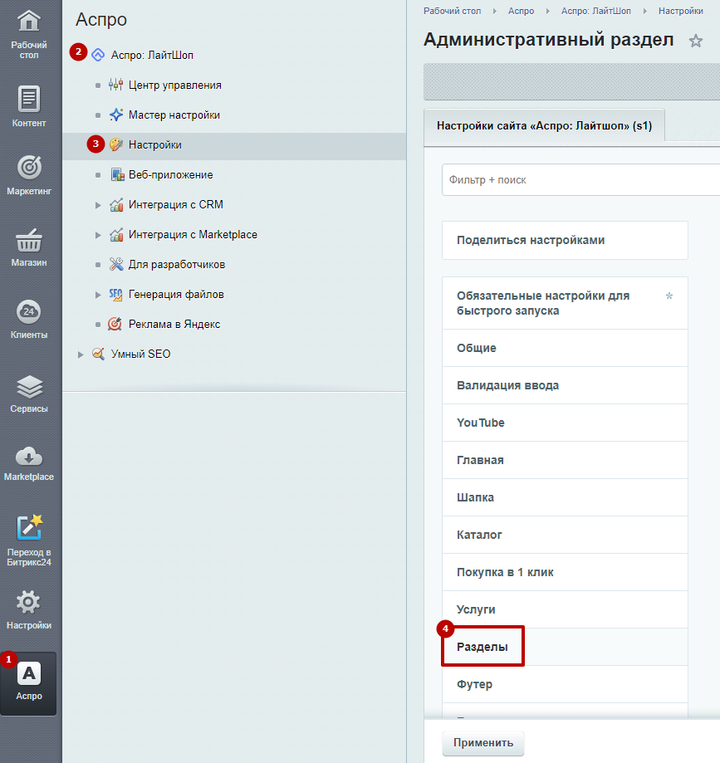Open the YouTube settings section

coord(565,423)
